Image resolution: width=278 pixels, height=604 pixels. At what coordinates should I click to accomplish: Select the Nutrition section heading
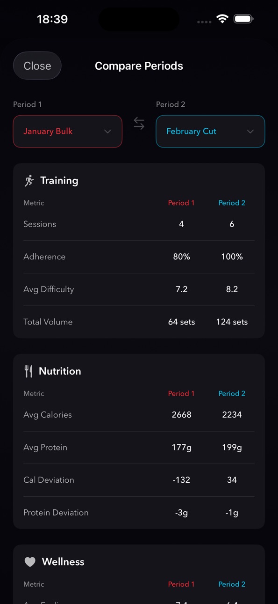click(x=60, y=371)
